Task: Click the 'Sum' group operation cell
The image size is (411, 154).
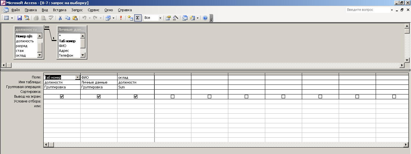Action: [136, 87]
